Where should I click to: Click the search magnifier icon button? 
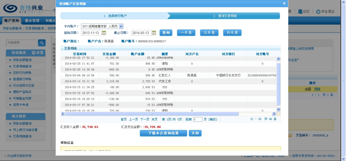click(x=42, y=43)
